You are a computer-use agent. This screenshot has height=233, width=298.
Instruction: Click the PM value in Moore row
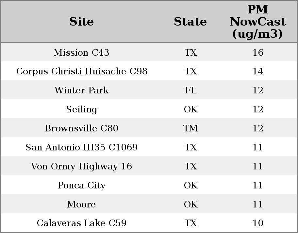[x=257, y=204]
